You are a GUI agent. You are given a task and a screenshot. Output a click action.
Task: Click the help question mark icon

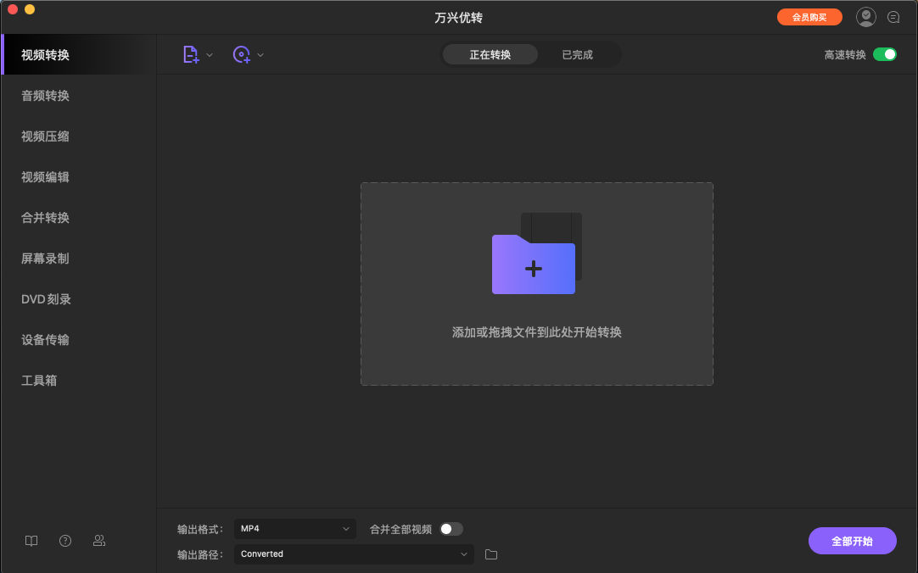[64, 540]
